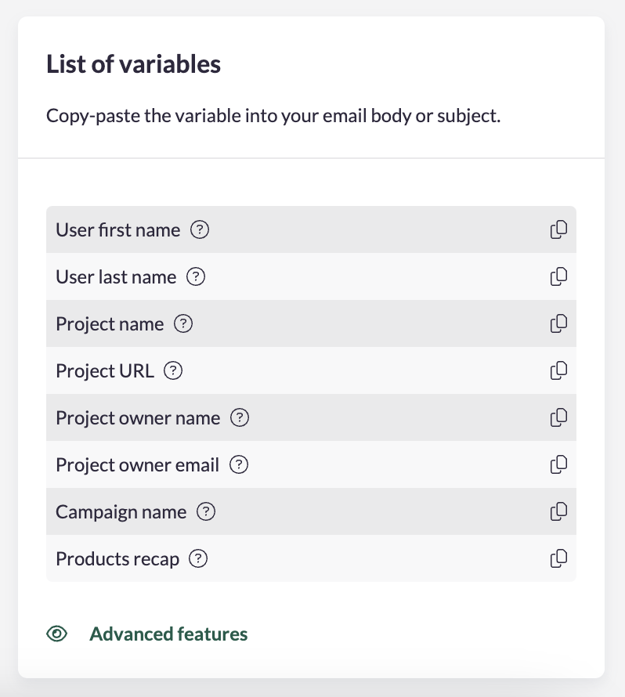Copy the Project name variable
Viewport: 625px width, 697px height.
(x=558, y=324)
